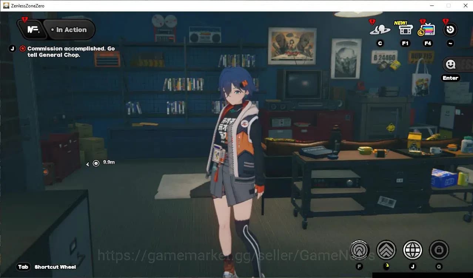Click the C key label at top right
The width and height of the screenshot is (473, 278).
pyautogui.click(x=380, y=43)
